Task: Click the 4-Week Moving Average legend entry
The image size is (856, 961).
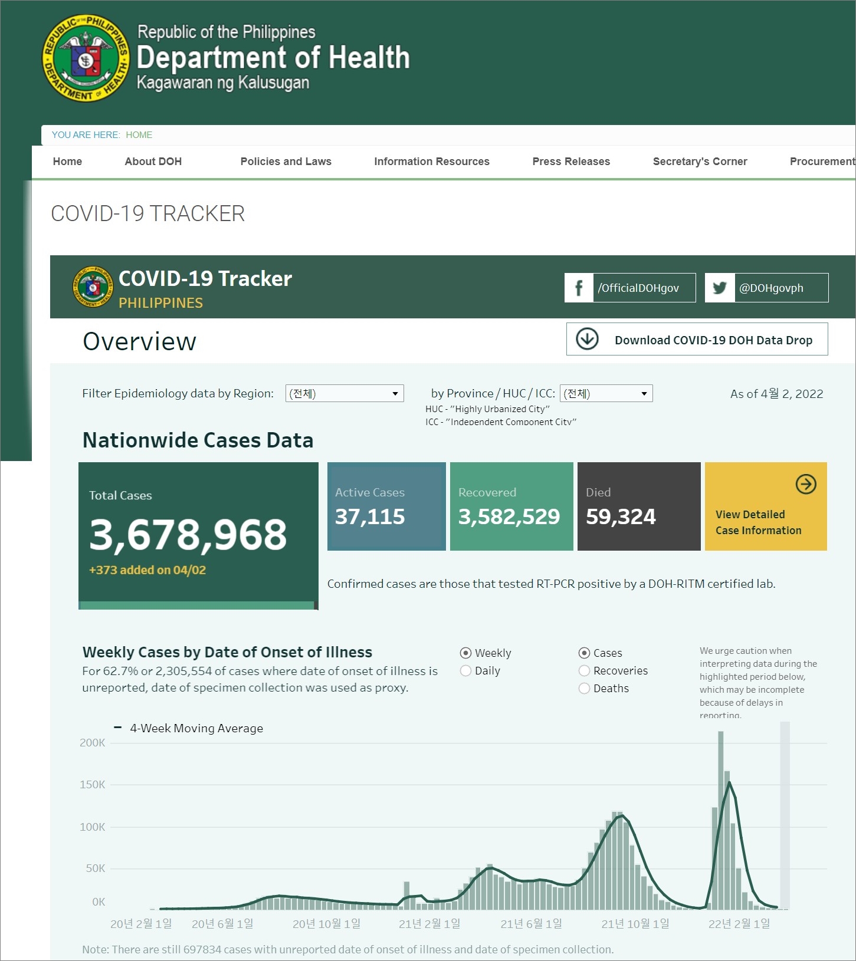Action: pos(189,728)
